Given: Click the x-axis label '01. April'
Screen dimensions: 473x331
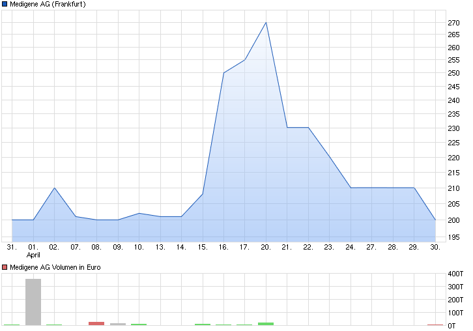Looking at the screenshot, I should pyautogui.click(x=33, y=251).
